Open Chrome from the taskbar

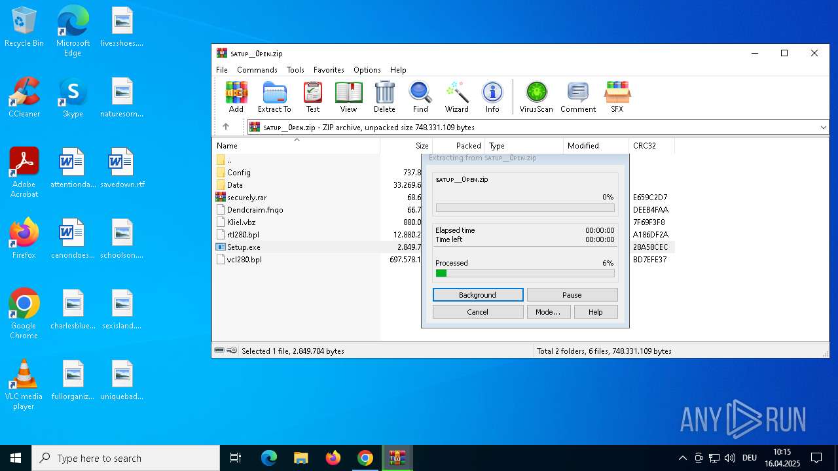365,458
